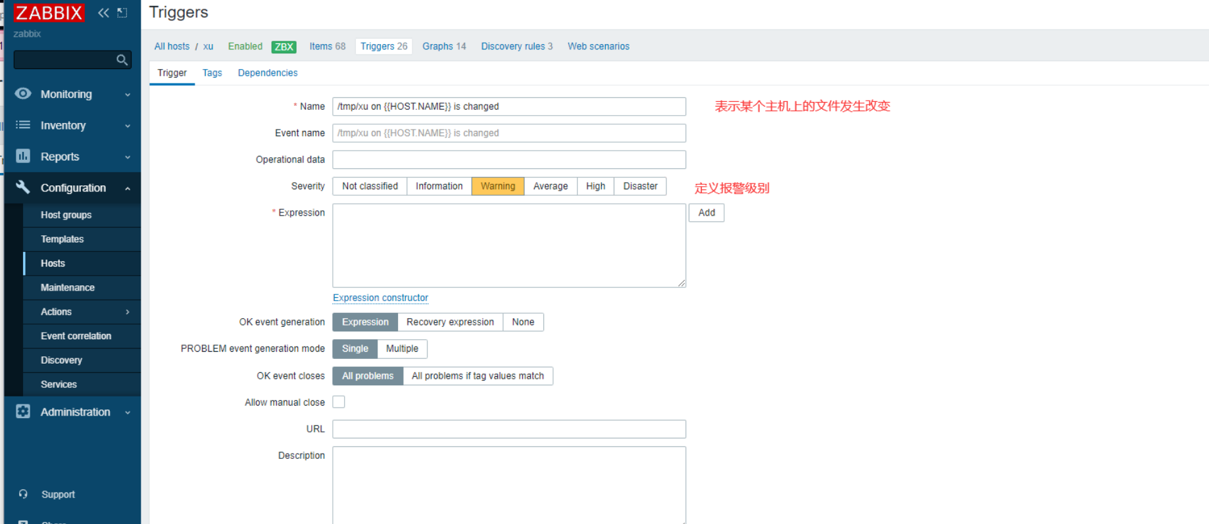This screenshot has height=524, width=1209.
Task: Click the Monitoring eye icon
Action: pos(23,93)
